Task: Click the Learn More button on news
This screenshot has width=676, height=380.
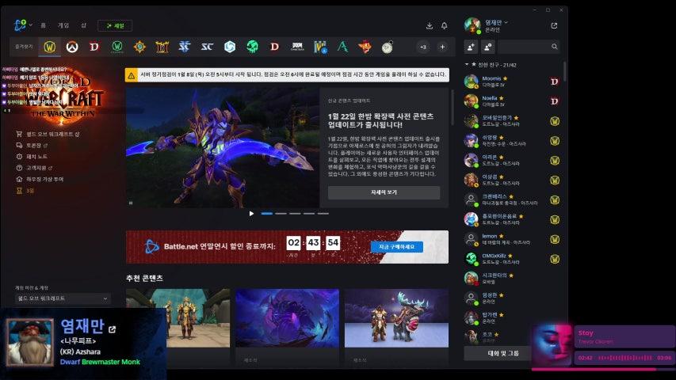Action: coord(384,192)
